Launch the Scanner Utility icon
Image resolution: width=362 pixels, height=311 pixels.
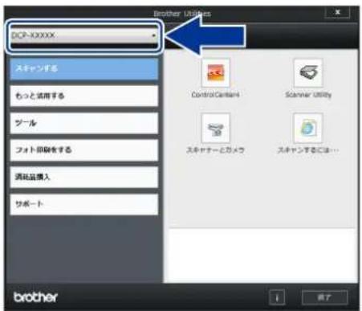point(308,72)
